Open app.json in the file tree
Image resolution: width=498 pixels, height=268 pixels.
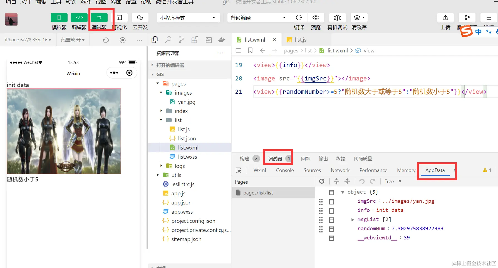(181, 203)
